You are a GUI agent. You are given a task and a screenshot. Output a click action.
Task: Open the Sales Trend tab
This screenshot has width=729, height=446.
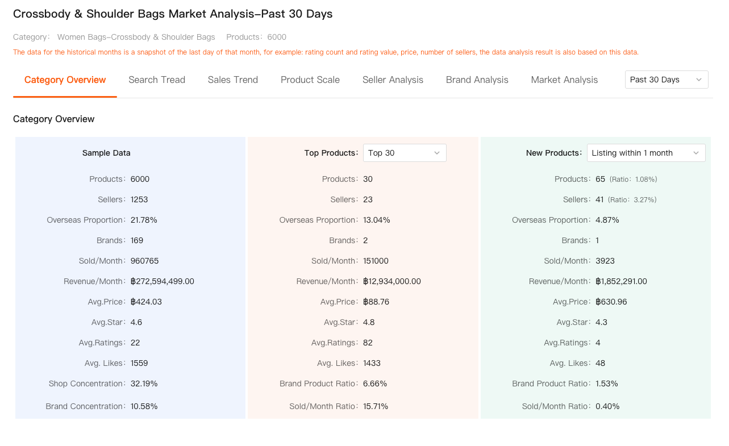(232, 80)
